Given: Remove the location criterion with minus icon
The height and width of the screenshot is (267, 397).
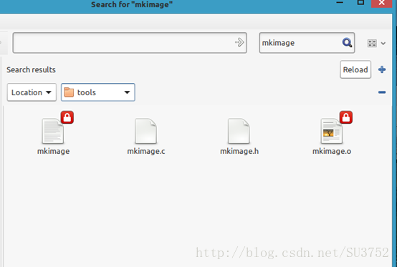Looking at the screenshot, I should click(x=382, y=92).
